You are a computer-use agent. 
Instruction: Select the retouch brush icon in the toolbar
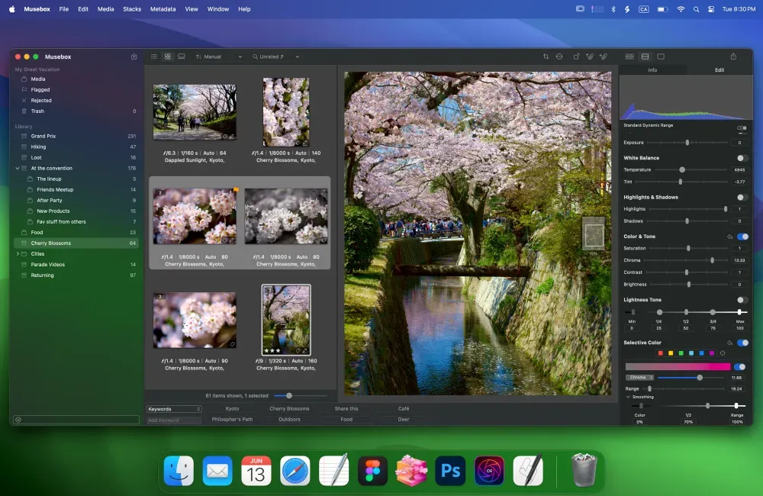point(589,56)
